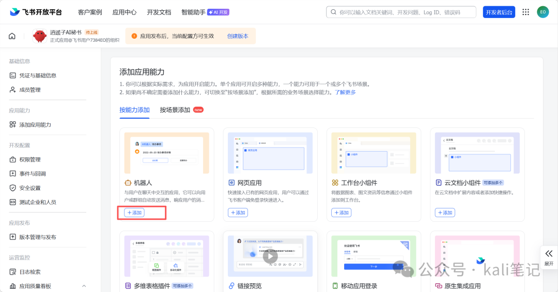
Task: Click the 机器人 card preview image
Action: pos(166,153)
